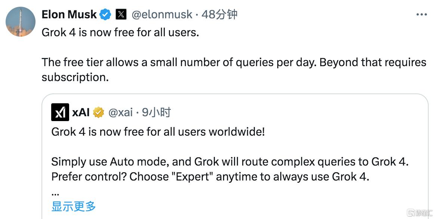Click the 48分钟 post timestamp
Image resolution: width=435 pixels, height=219 pixels.
pos(219,15)
